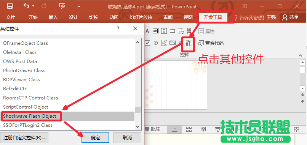The width and height of the screenshot is (307, 145).
Task: Insert a Label control (A icon)
Action: 147,31
